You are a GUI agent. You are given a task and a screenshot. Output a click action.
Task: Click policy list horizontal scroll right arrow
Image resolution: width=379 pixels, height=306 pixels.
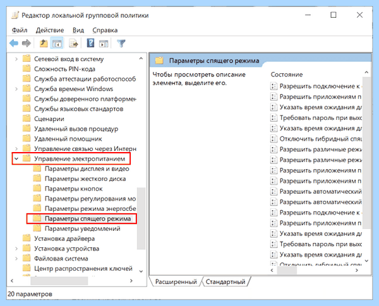point(357,270)
